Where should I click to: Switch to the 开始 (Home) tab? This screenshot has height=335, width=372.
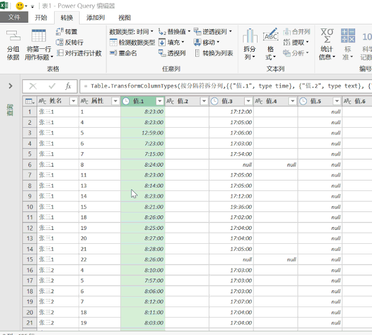[x=41, y=17]
